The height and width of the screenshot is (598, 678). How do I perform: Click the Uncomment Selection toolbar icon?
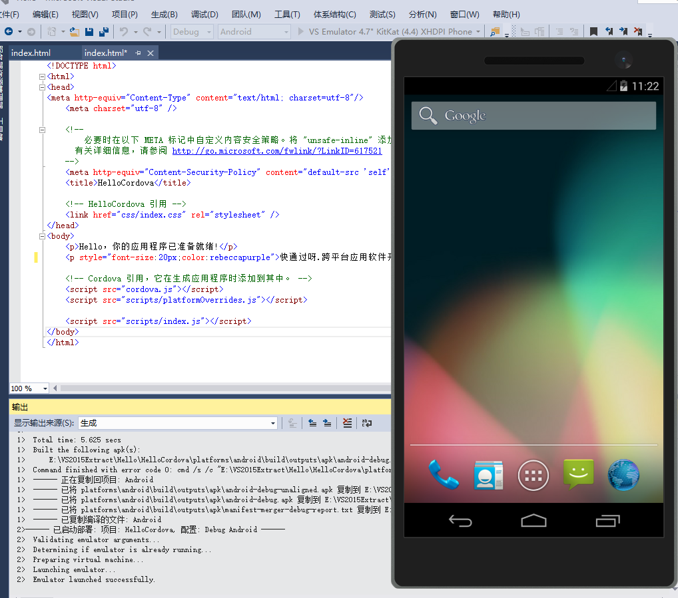574,31
